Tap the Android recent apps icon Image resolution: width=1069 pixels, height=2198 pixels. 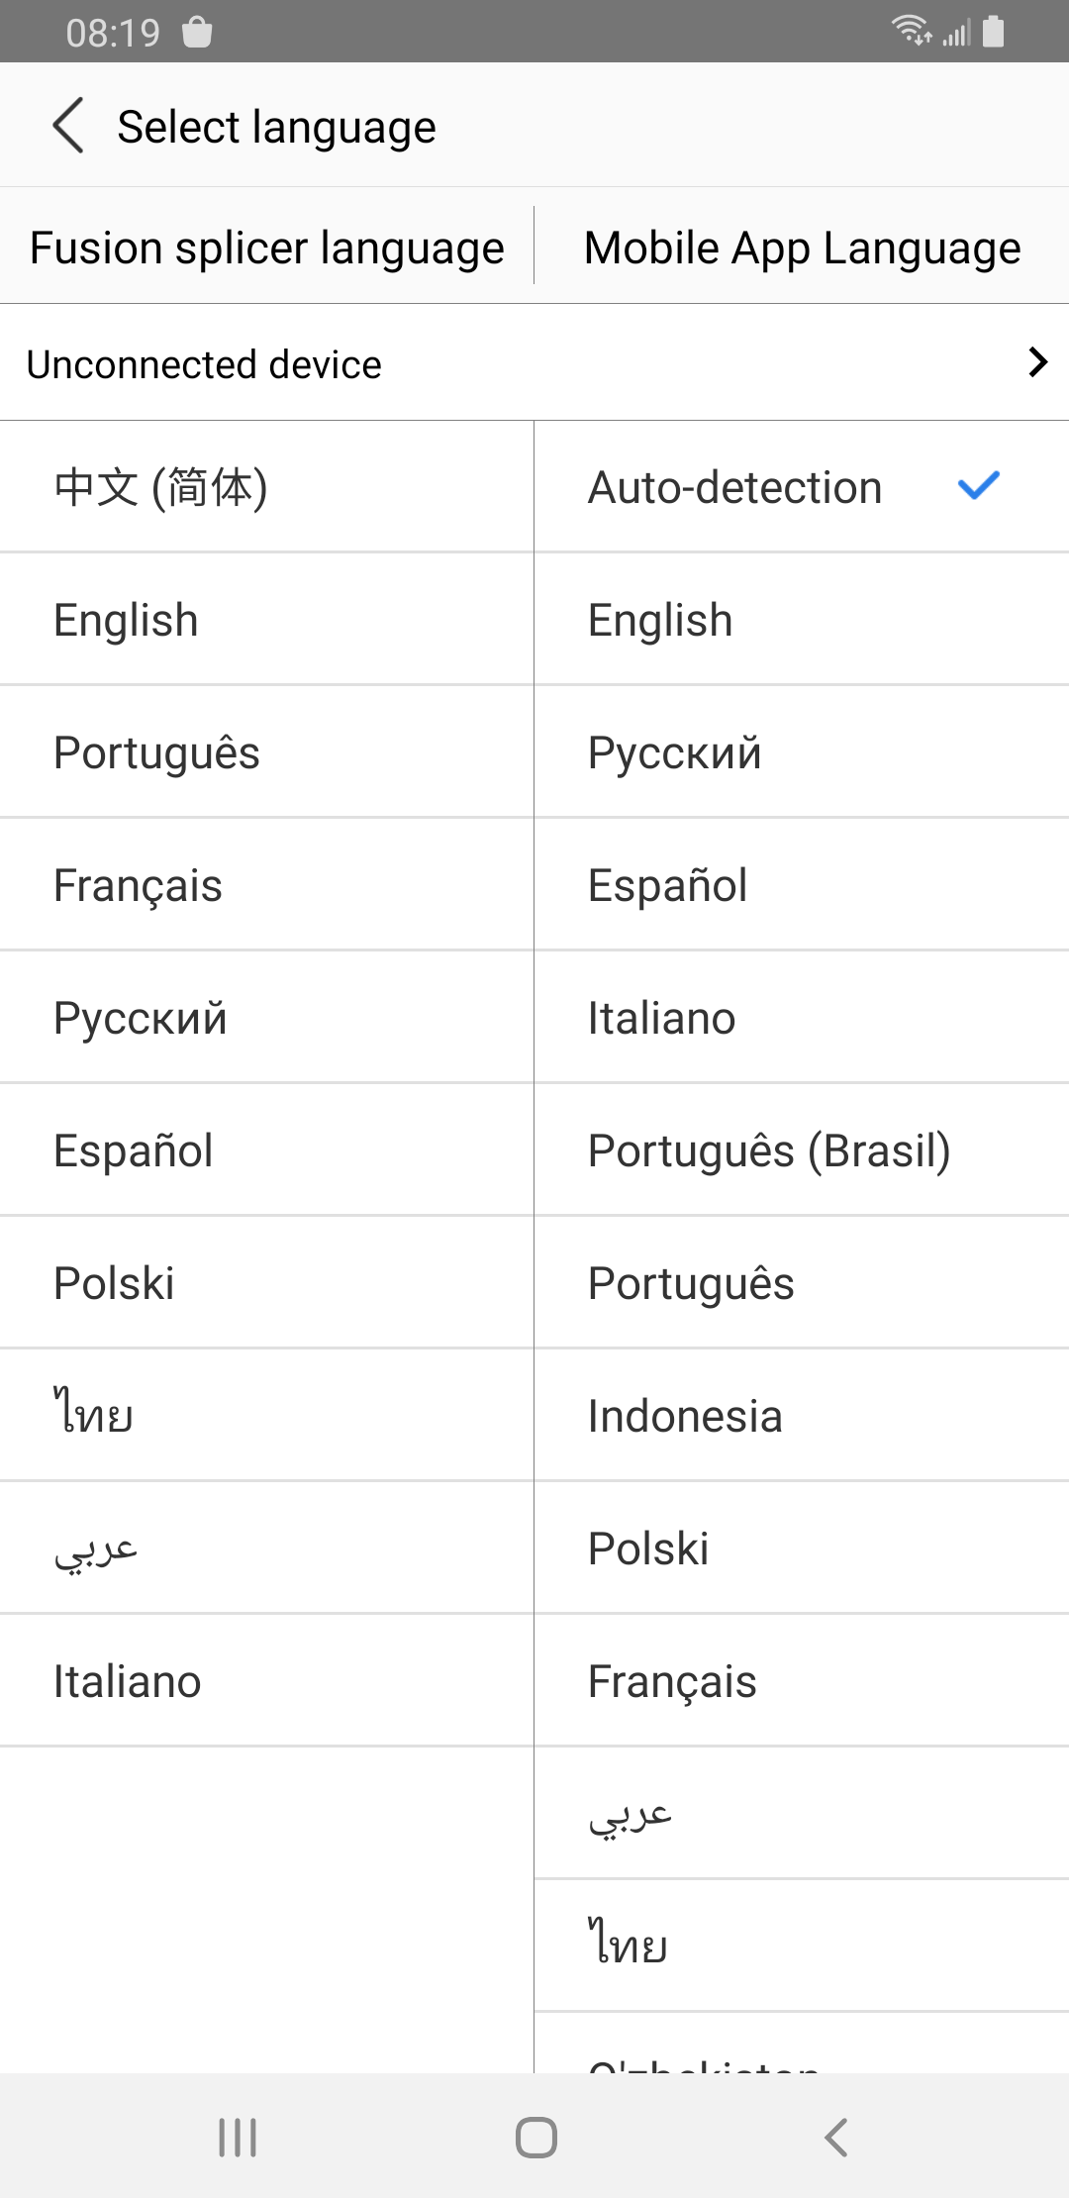click(238, 2137)
